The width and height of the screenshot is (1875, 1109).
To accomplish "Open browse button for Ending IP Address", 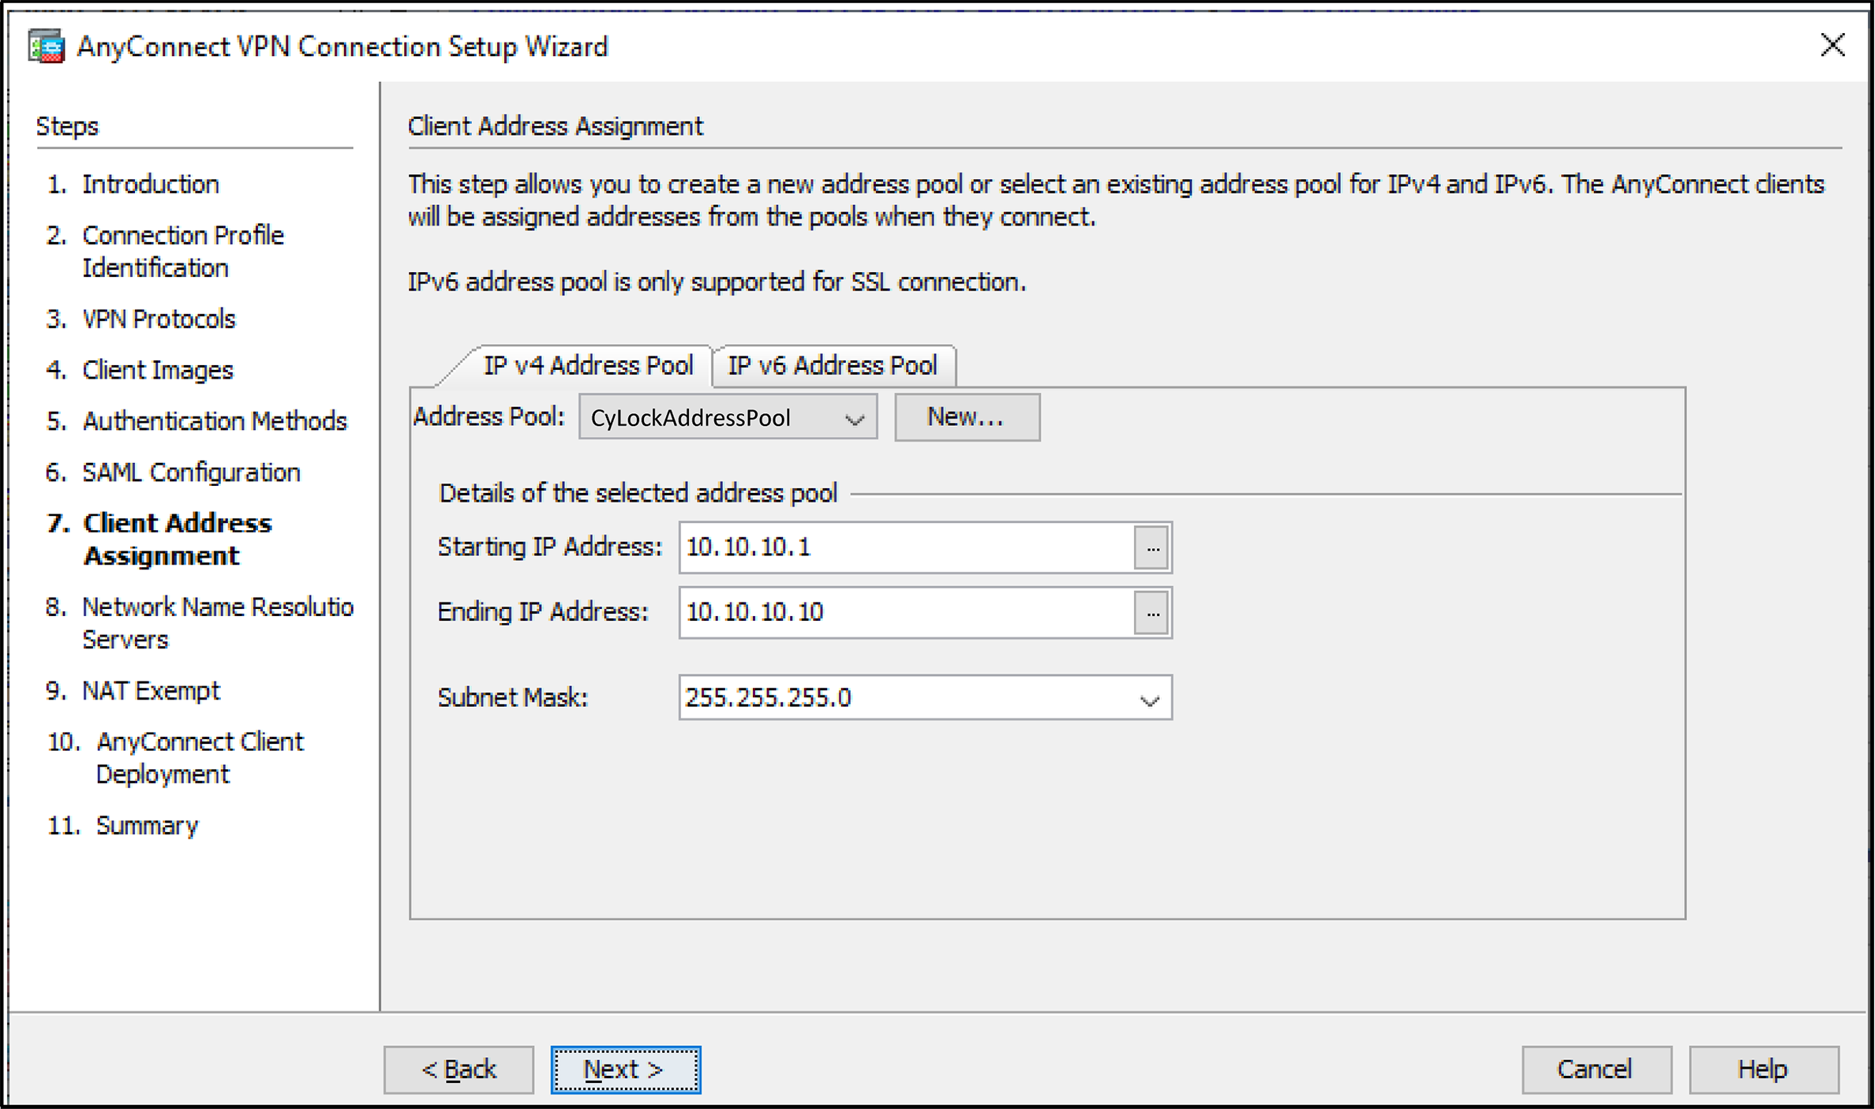I will [1151, 612].
